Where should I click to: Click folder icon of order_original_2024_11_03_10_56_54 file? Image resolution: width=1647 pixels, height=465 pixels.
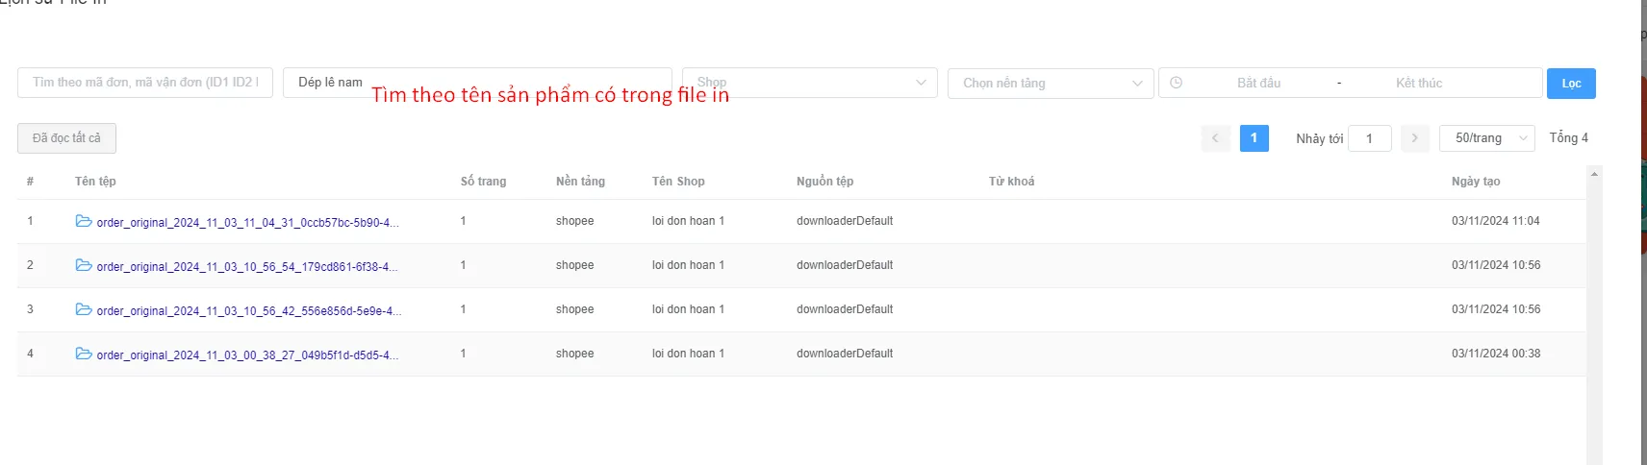click(x=84, y=265)
